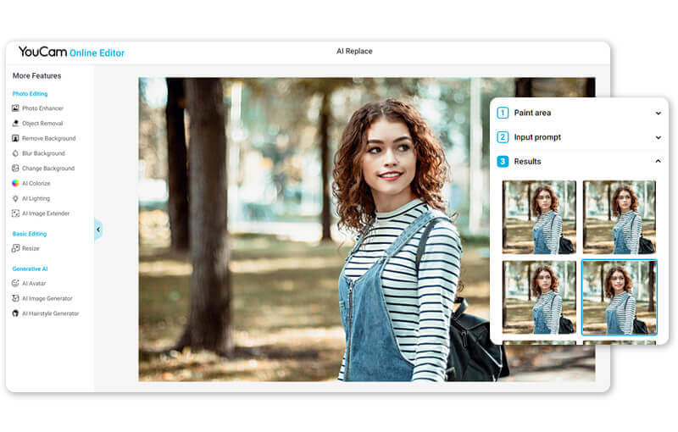The image size is (678, 432).
Task: Select the top-left result thumbnail
Action: tap(539, 217)
